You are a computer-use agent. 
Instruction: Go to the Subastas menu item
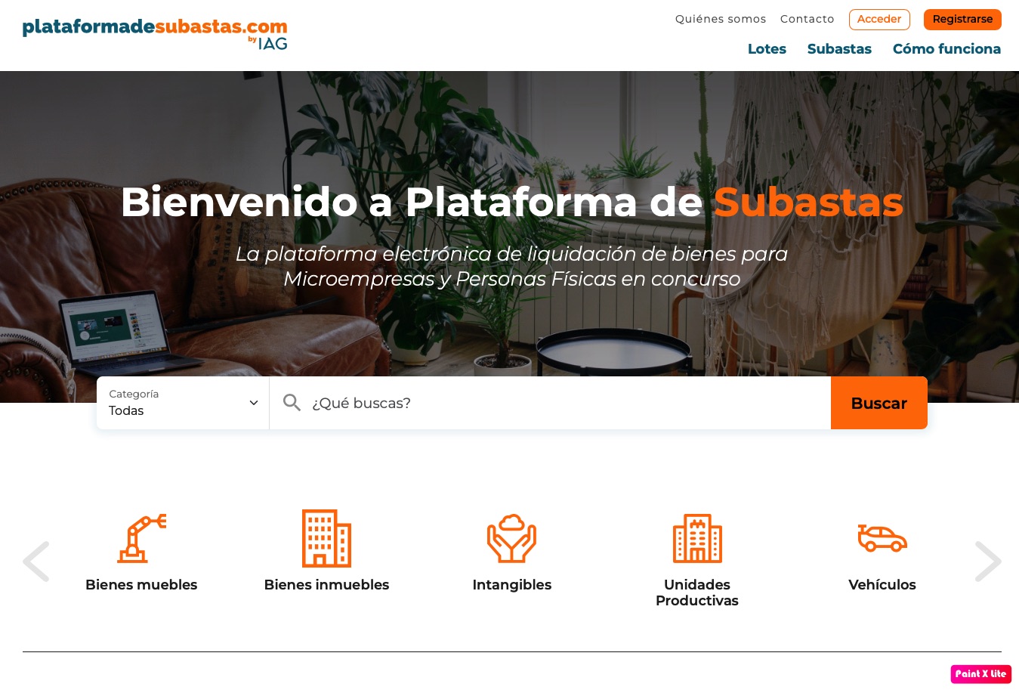pyautogui.click(x=839, y=49)
